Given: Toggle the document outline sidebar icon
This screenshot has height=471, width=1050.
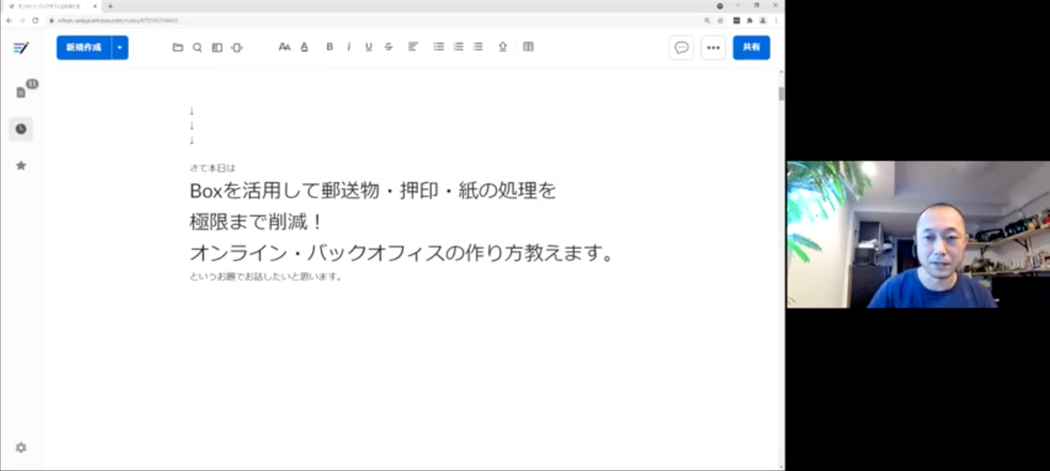Looking at the screenshot, I should click(216, 47).
